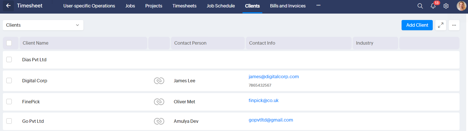Open james@digitalcorp.com email link
468x131 pixels.
(274, 77)
